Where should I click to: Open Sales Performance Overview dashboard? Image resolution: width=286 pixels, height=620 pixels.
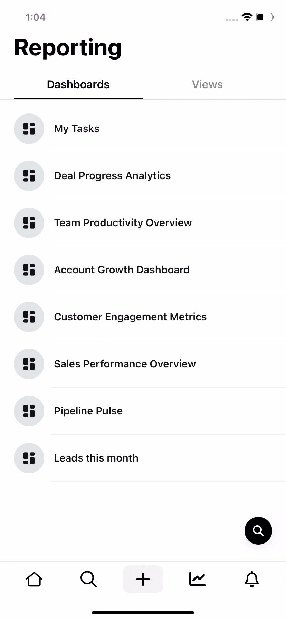pos(143,364)
